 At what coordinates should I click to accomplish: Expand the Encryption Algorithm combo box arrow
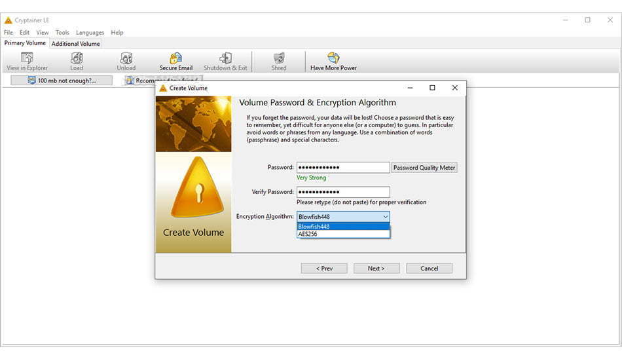point(385,217)
